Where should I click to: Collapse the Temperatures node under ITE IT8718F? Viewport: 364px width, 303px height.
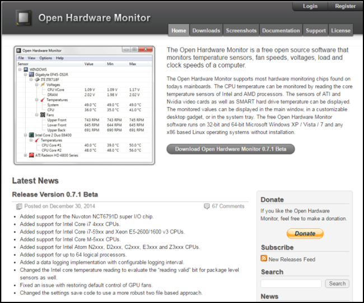point(36,100)
